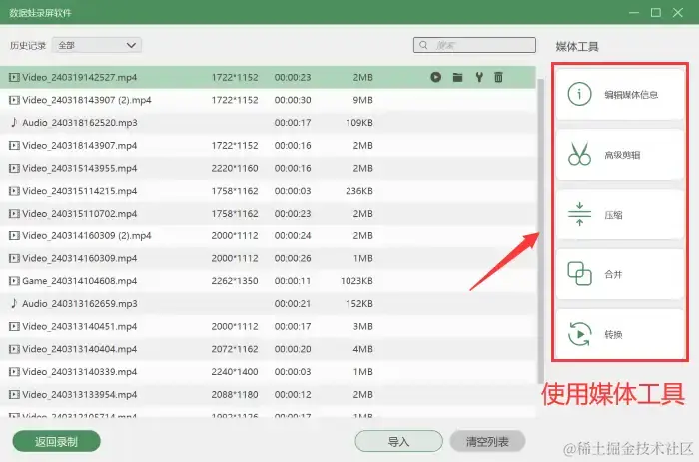The image size is (699, 462).
Task: Click video file icon of Game_240314104608.mp4
Action: pyautogui.click(x=14, y=281)
